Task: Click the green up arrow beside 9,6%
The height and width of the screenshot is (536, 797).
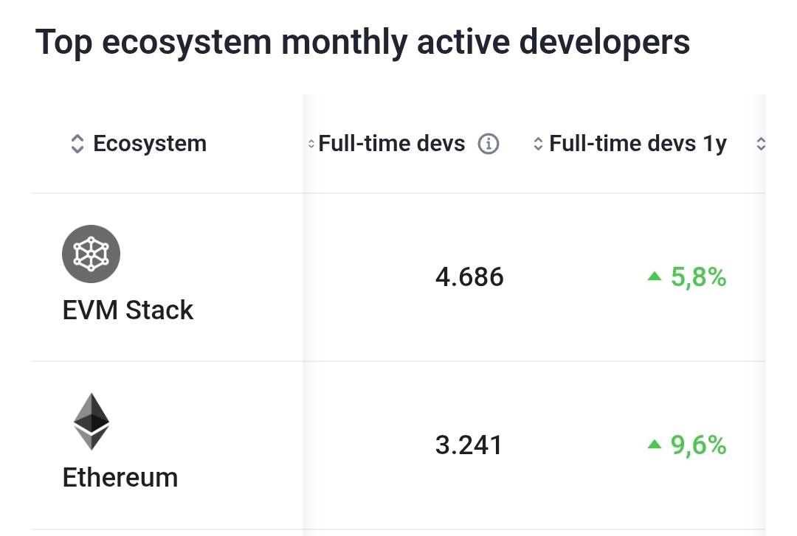Action: [654, 445]
